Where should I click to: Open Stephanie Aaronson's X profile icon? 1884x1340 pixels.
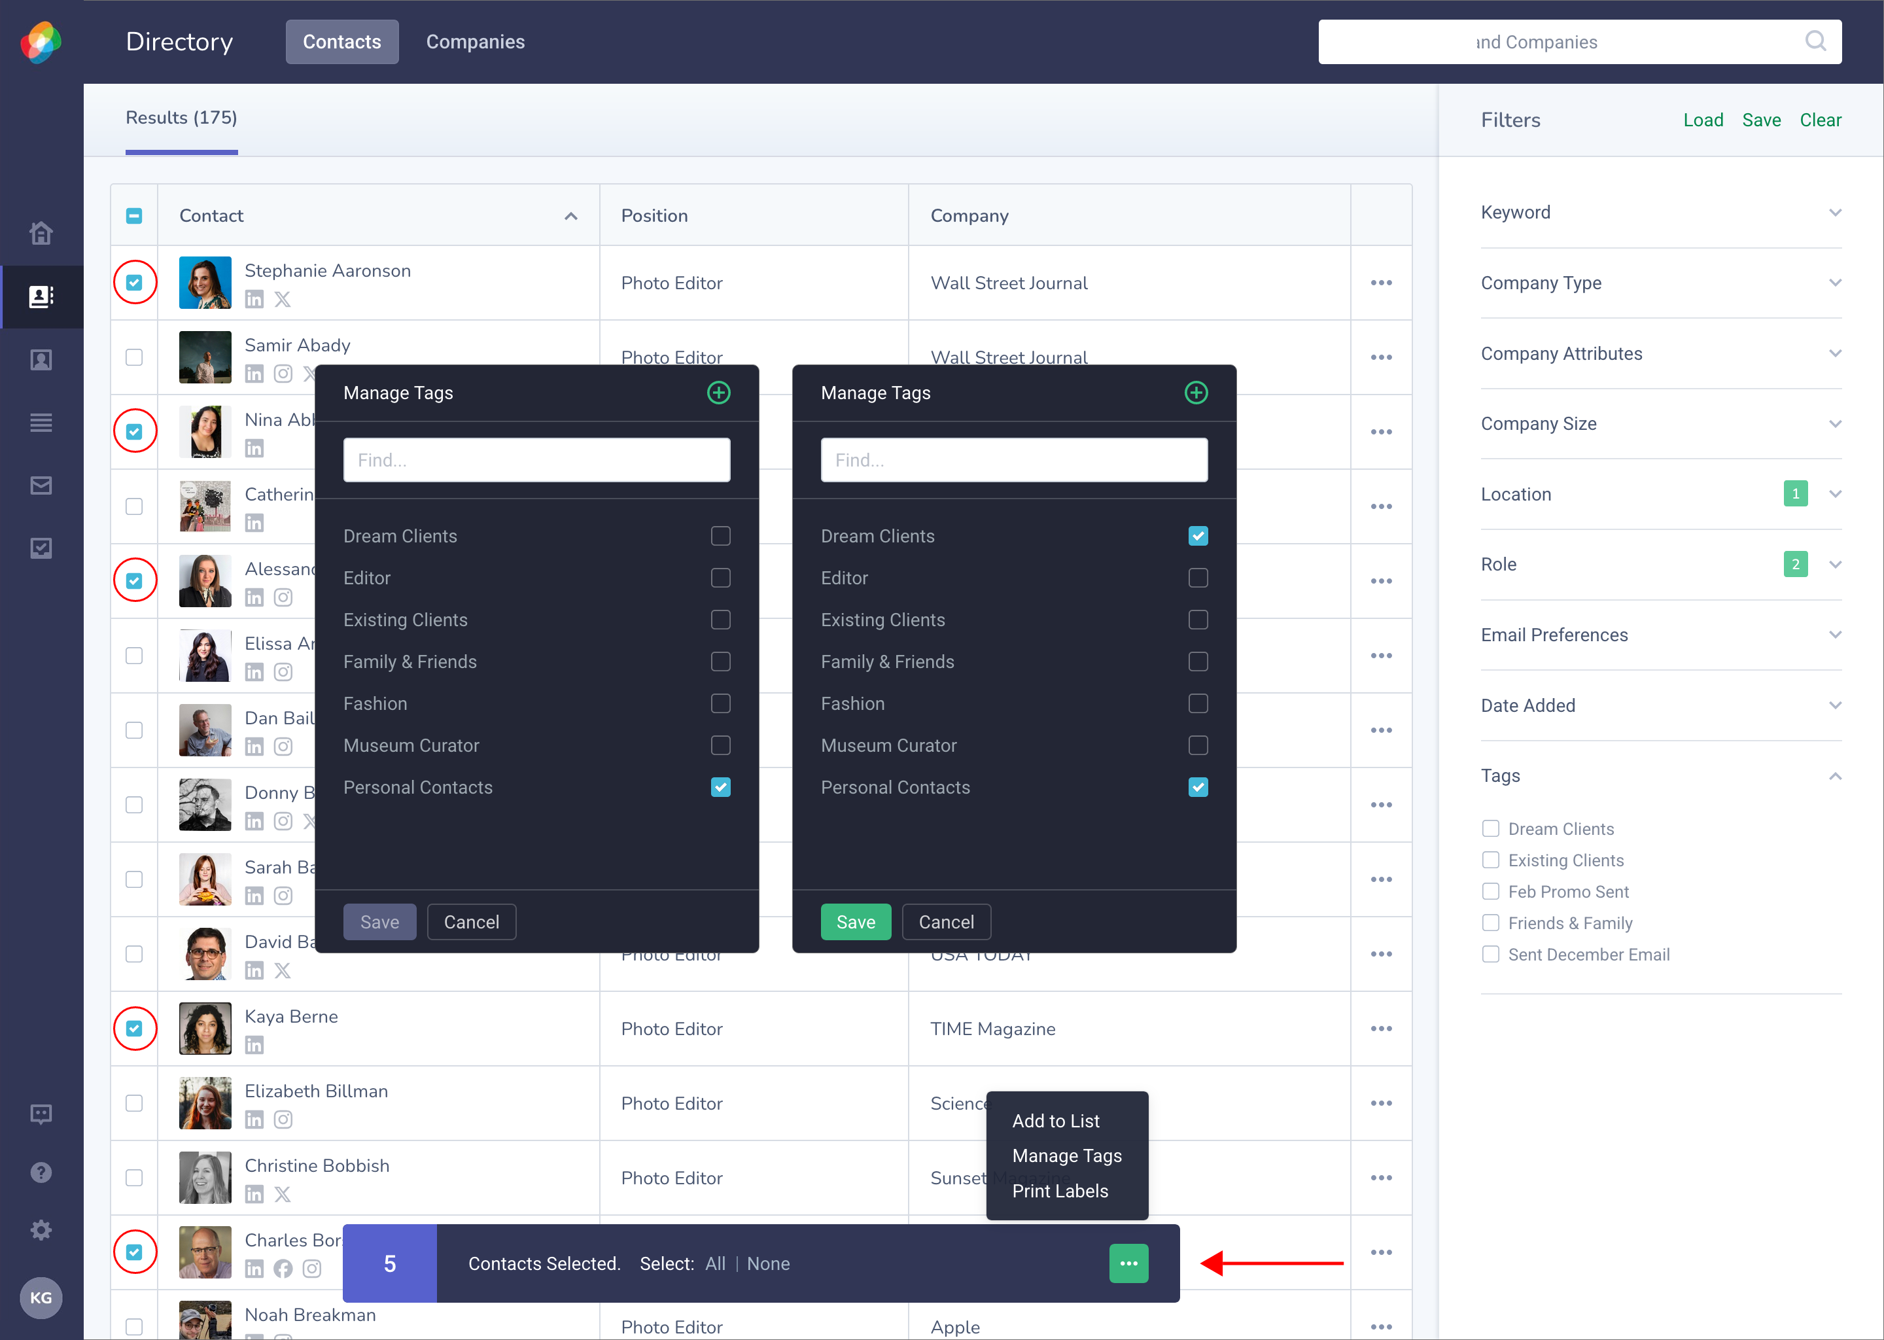coord(283,300)
